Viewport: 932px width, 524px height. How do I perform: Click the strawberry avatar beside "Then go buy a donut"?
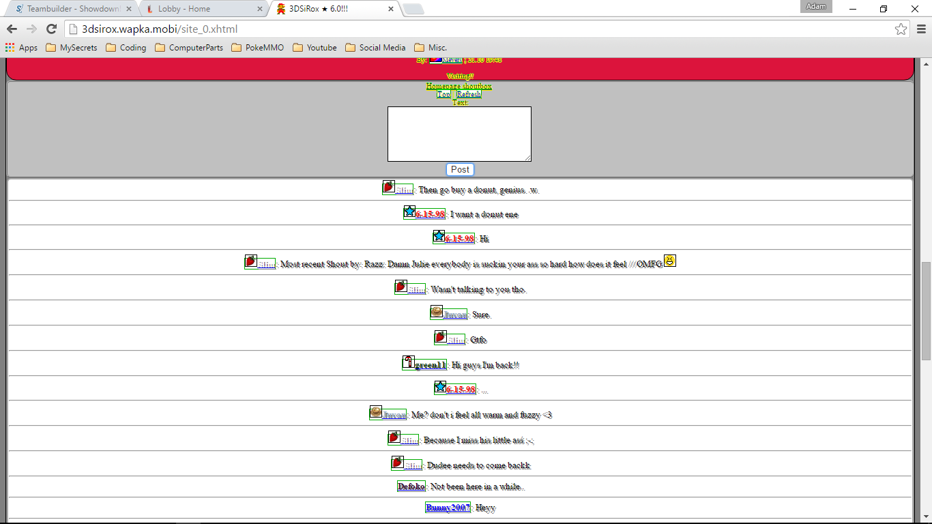[x=389, y=186]
